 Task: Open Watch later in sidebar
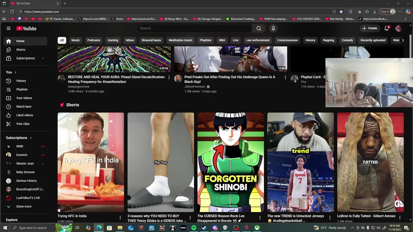tap(25, 107)
